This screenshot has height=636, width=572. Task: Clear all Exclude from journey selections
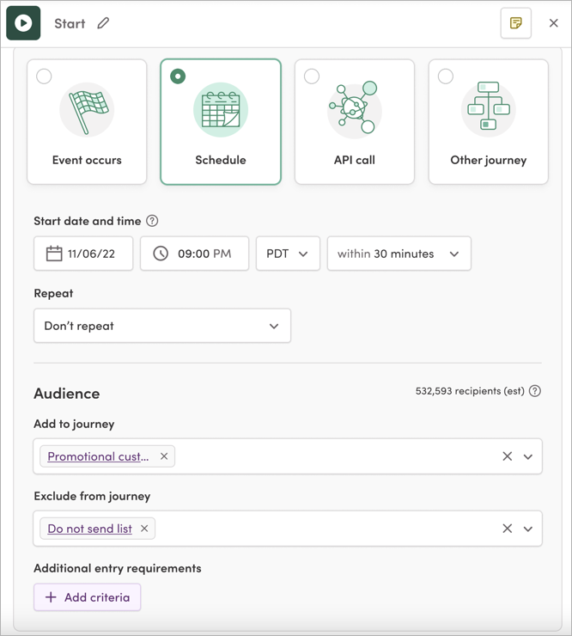click(507, 529)
